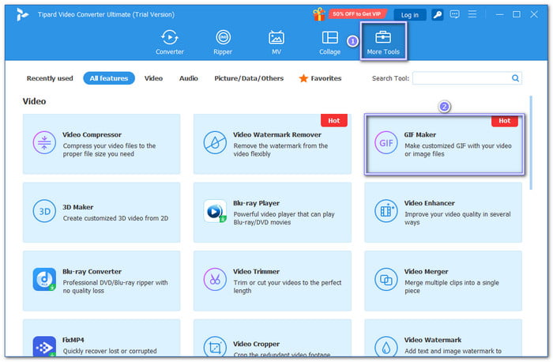
Task: Minimize the Tipard window
Action: click(499, 14)
